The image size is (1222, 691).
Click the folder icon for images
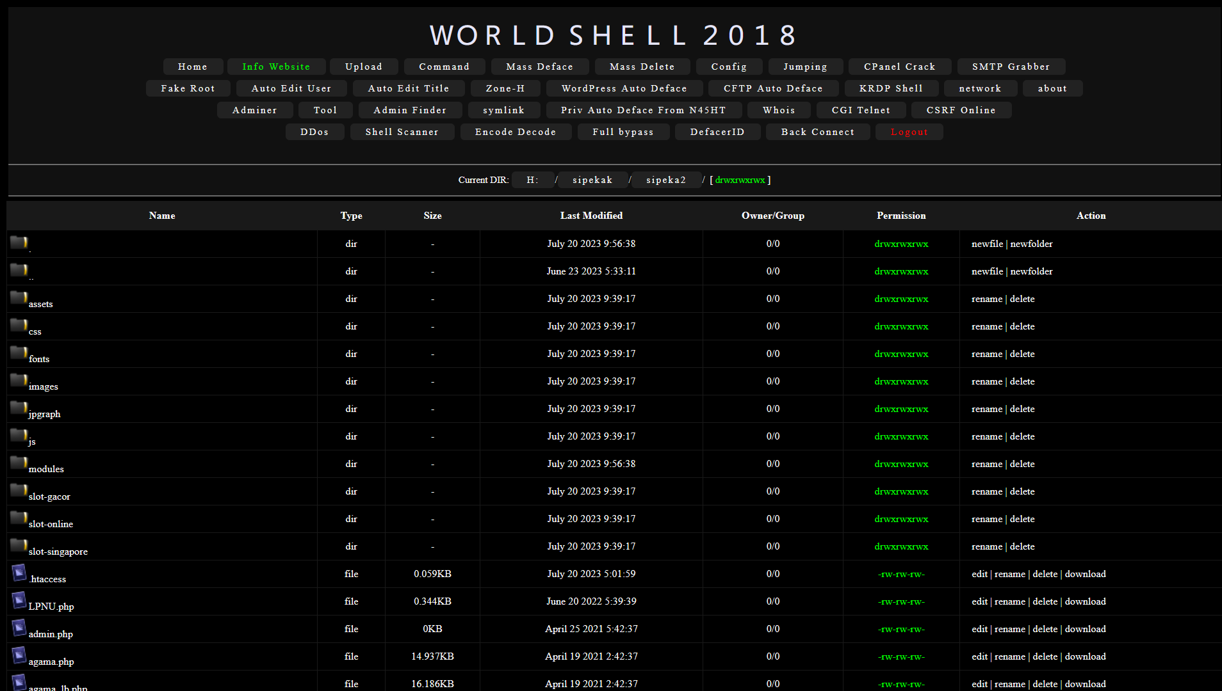(19, 380)
